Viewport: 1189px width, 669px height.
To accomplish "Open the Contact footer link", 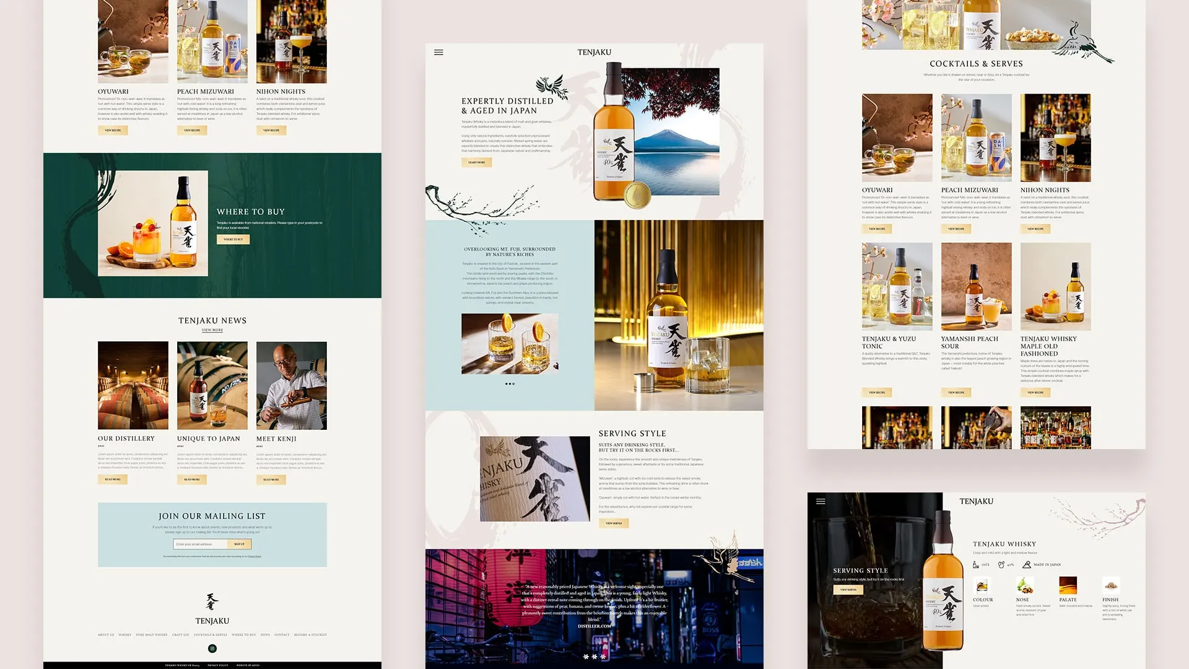I will pyautogui.click(x=282, y=635).
